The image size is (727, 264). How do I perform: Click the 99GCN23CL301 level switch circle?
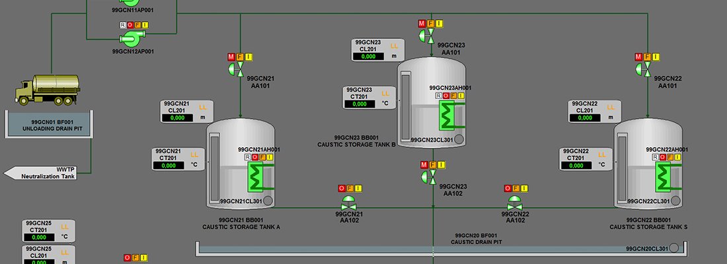pos(459,139)
